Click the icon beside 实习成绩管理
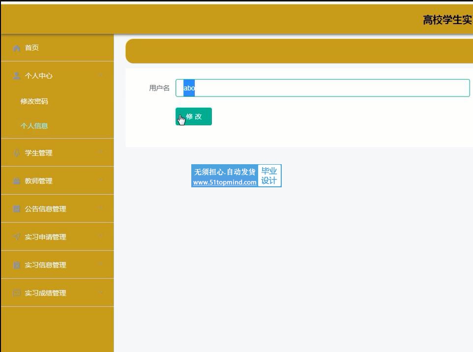473x352 pixels. (17, 293)
